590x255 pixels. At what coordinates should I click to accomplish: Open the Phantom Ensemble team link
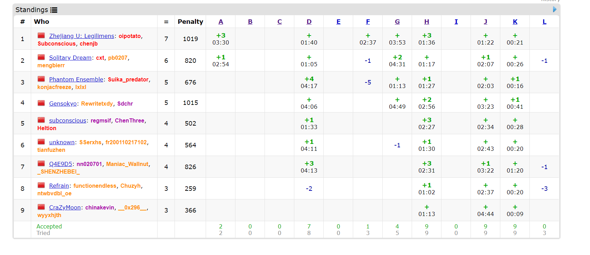(76, 79)
